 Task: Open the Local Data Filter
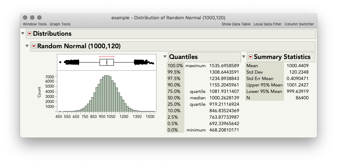[268, 24]
